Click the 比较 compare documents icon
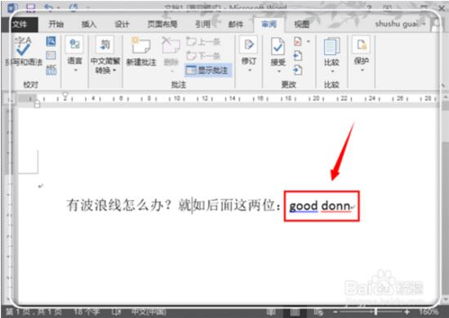The height and width of the screenshot is (318, 449). click(x=331, y=47)
